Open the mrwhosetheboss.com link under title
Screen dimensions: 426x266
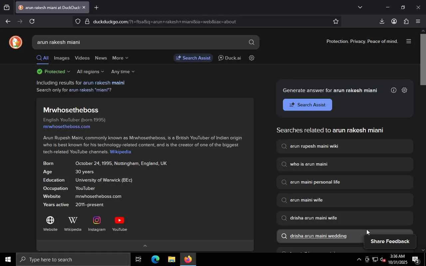[x=67, y=126]
